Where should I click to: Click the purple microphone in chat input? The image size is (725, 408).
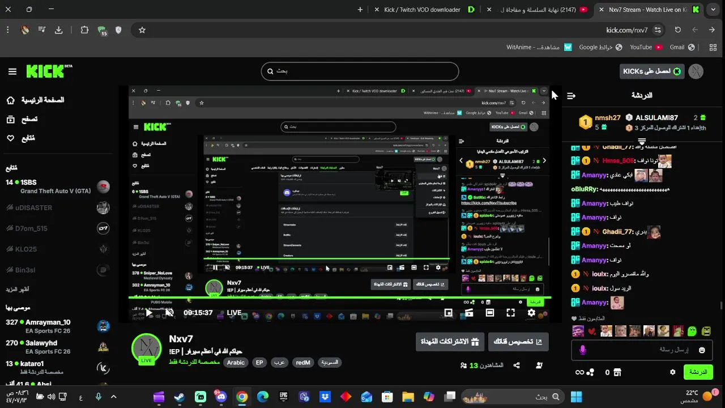pyautogui.click(x=582, y=350)
